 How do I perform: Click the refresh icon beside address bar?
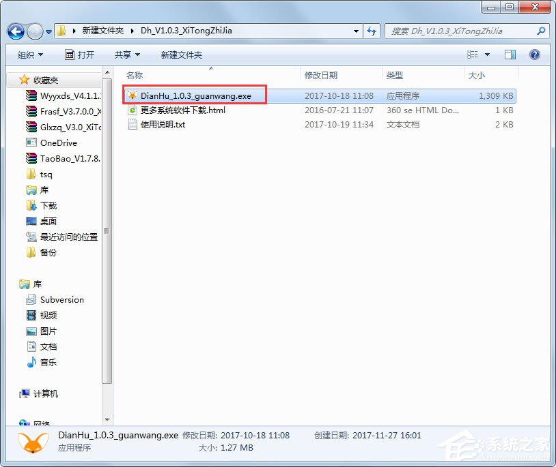(x=372, y=31)
